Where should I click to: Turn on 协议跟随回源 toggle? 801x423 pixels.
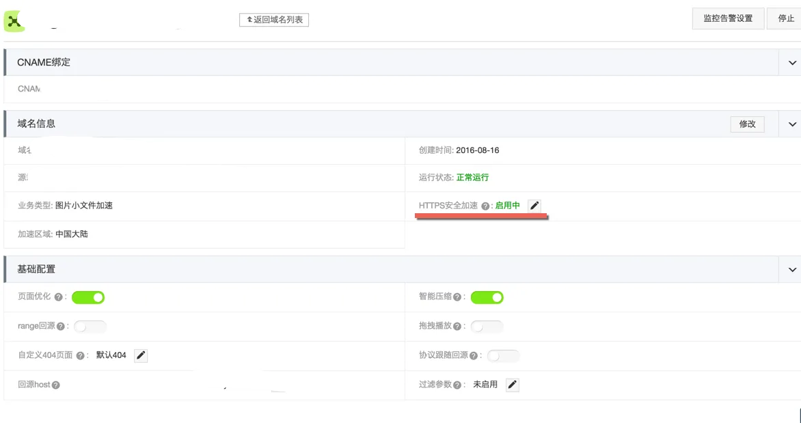[503, 356]
